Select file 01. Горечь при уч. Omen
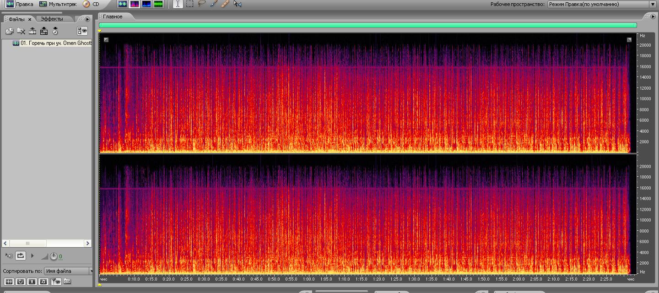The height and width of the screenshot is (293, 659). [52, 43]
